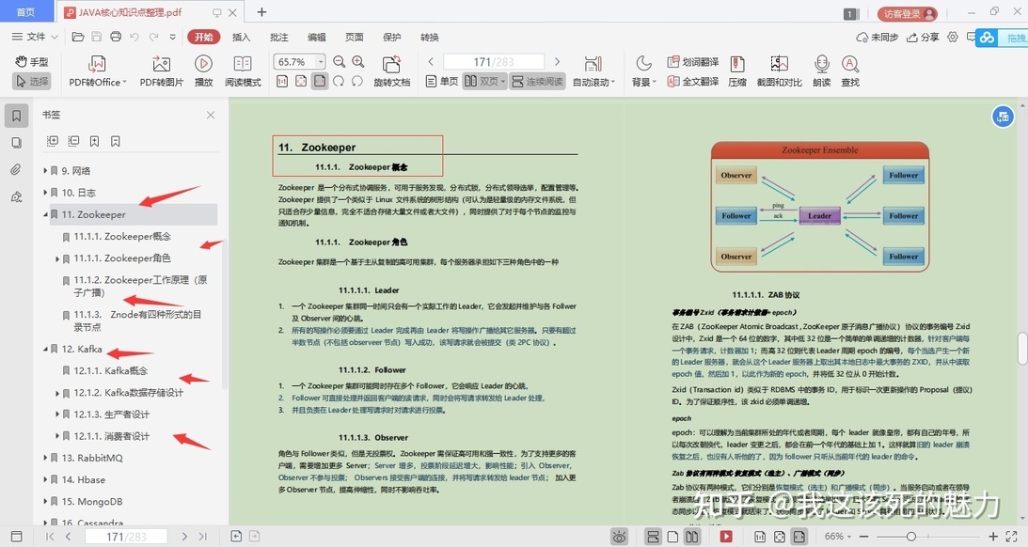The width and height of the screenshot is (1028, 547).
Task: Select the Hand tool (手型)
Action: 31,62
